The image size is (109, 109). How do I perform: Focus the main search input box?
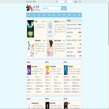(52, 8)
